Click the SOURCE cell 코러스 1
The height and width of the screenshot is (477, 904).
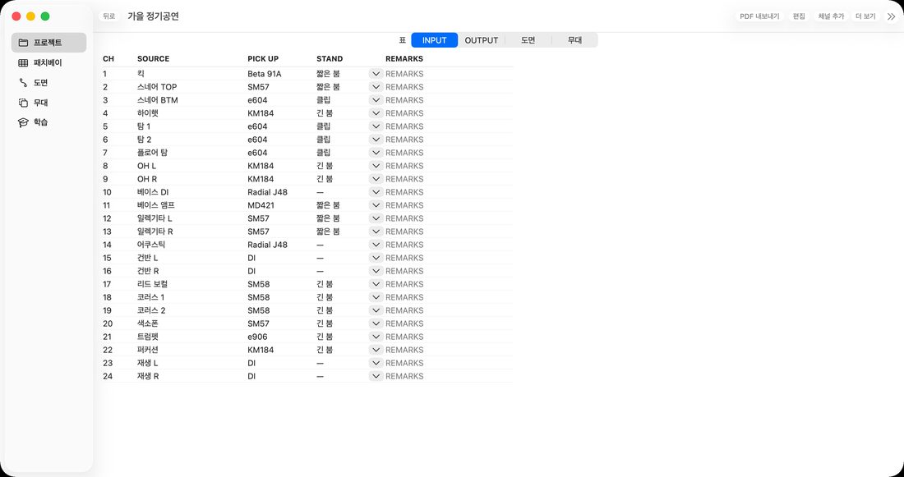coord(150,297)
